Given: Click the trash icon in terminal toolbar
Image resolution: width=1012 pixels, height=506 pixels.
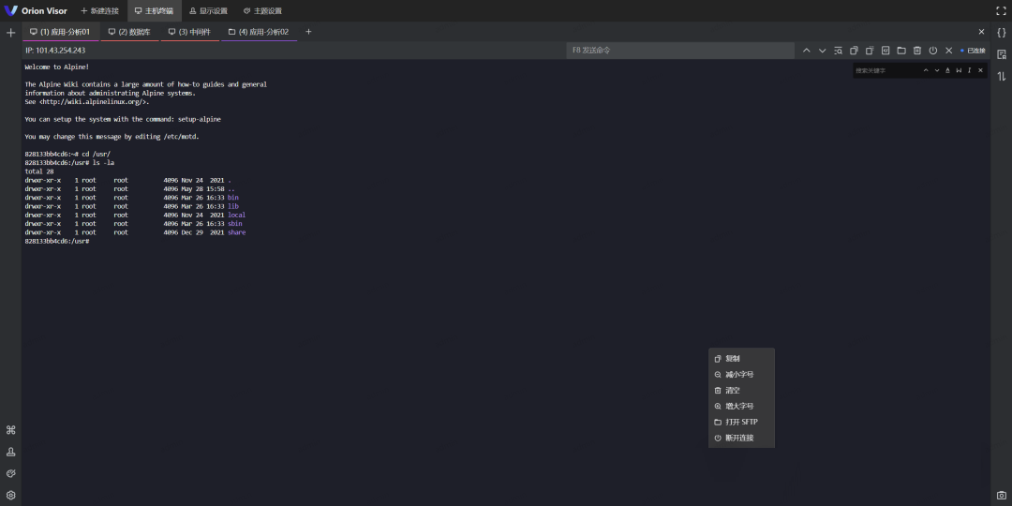Looking at the screenshot, I should [x=917, y=51].
